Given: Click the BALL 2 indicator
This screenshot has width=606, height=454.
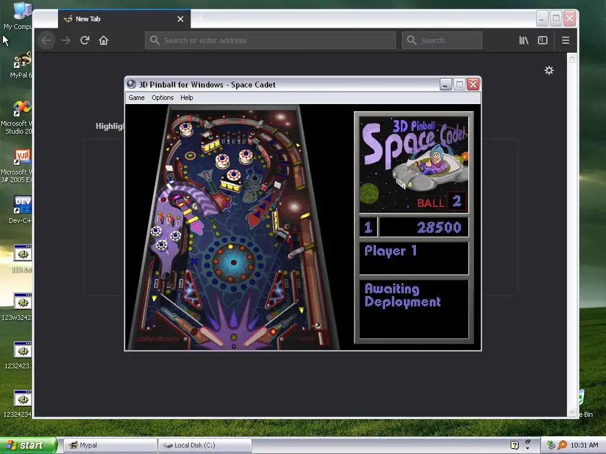Looking at the screenshot, I should (441, 202).
